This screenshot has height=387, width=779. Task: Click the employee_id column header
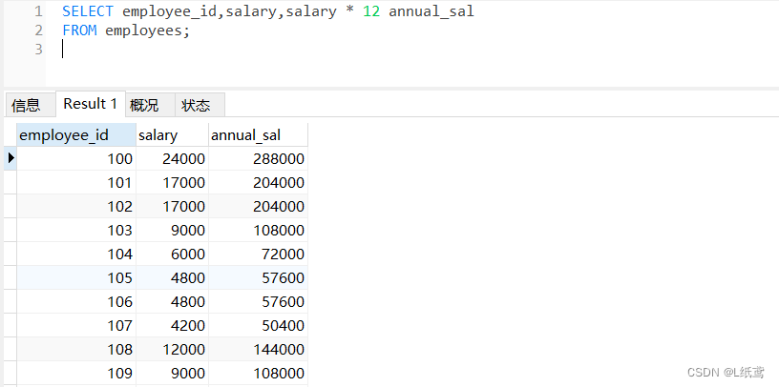[76, 135]
